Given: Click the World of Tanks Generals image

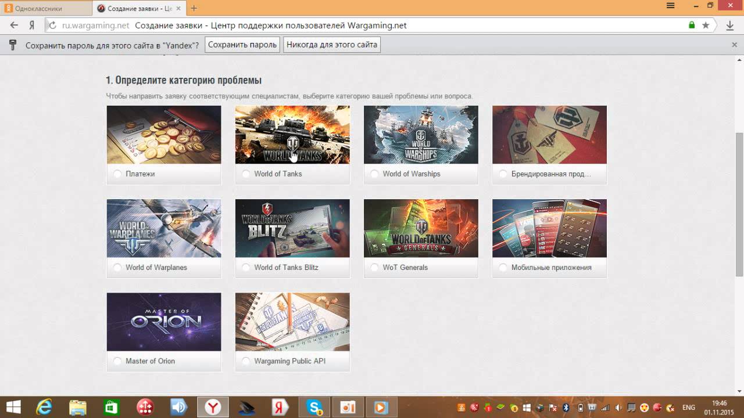Looking at the screenshot, I should pos(421,228).
